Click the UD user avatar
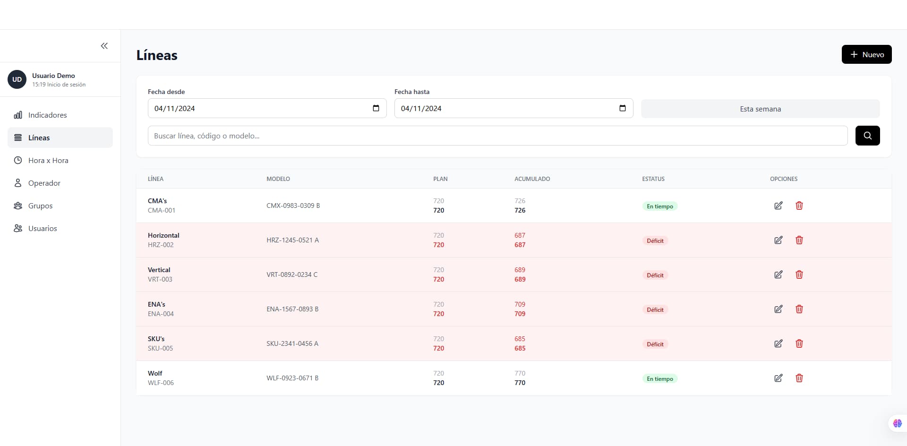 (x=17, y=79)
